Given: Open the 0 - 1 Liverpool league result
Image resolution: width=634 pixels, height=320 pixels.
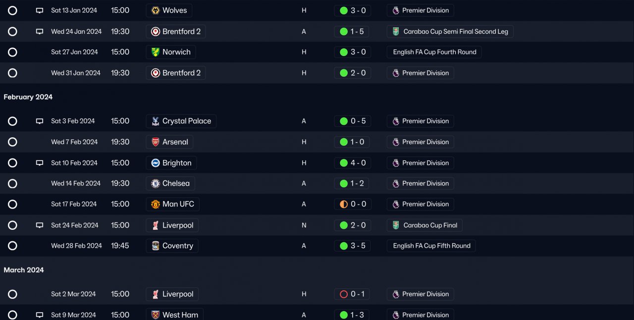Looking at the screenshot, I should [x=352, y=294].
